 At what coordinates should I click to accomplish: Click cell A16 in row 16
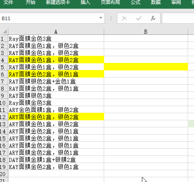click(x=56, y=146)
